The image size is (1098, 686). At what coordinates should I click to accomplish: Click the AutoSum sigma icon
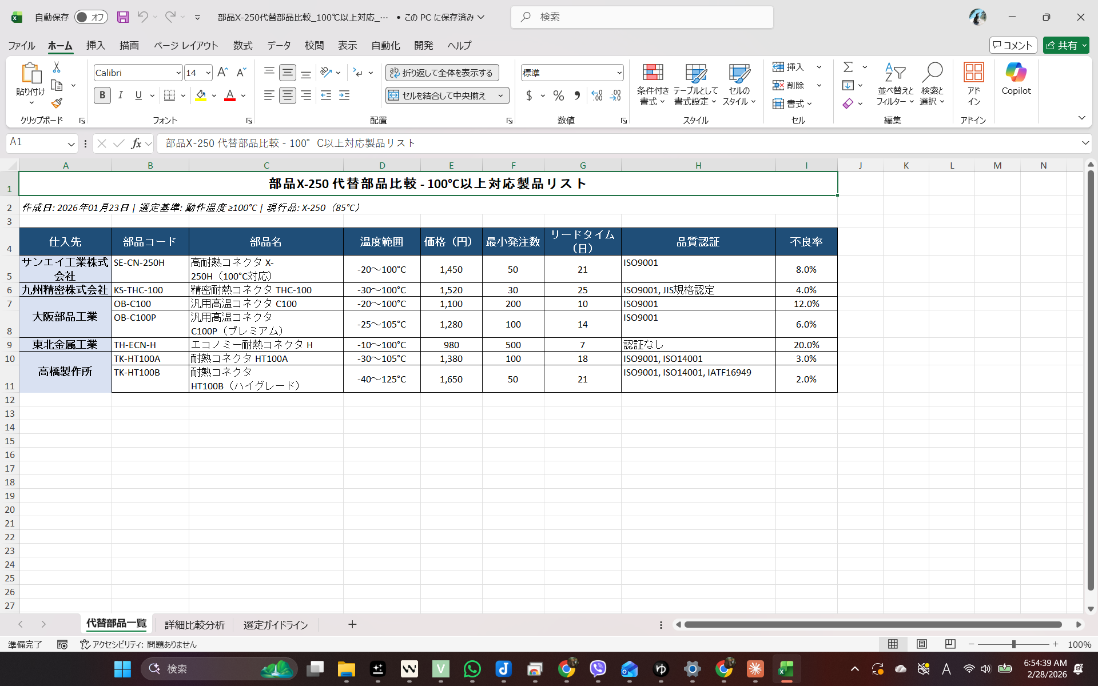(848, 67)
